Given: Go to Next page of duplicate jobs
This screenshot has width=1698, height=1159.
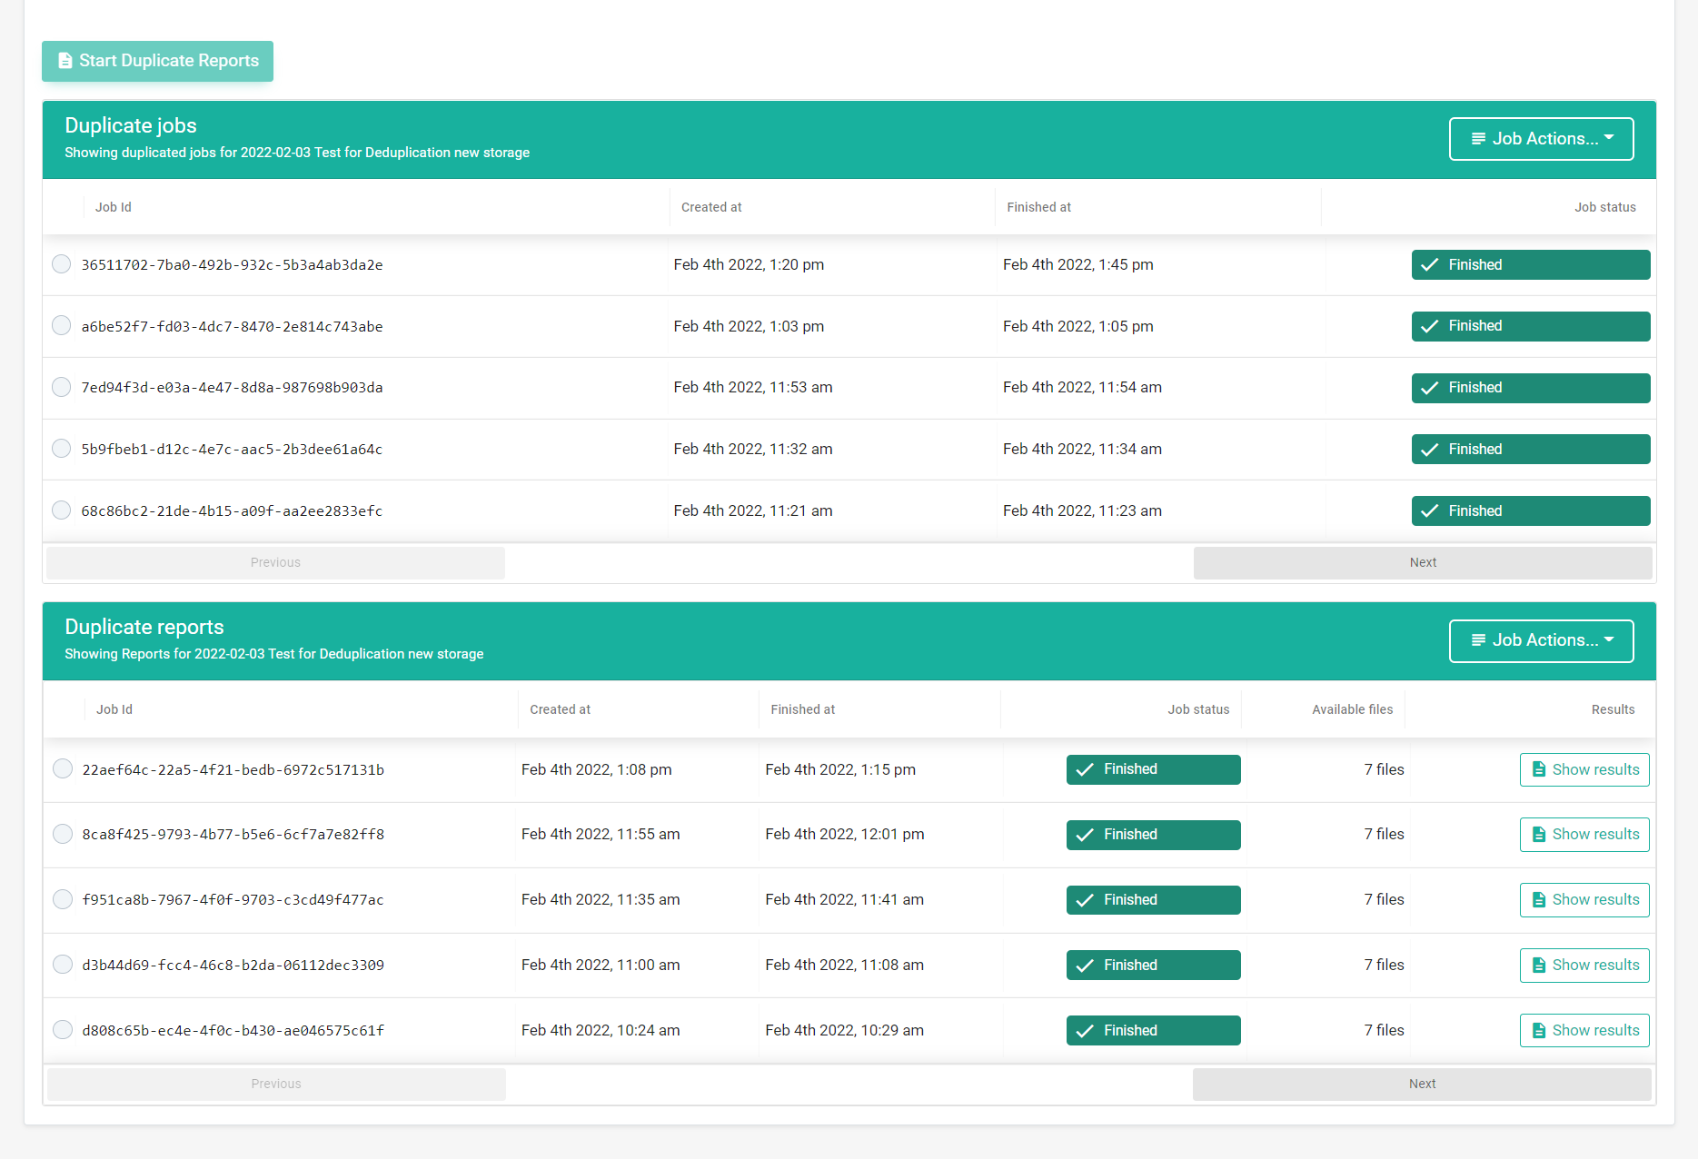Looking at the screenshot, I should (x=1422, y=562).
